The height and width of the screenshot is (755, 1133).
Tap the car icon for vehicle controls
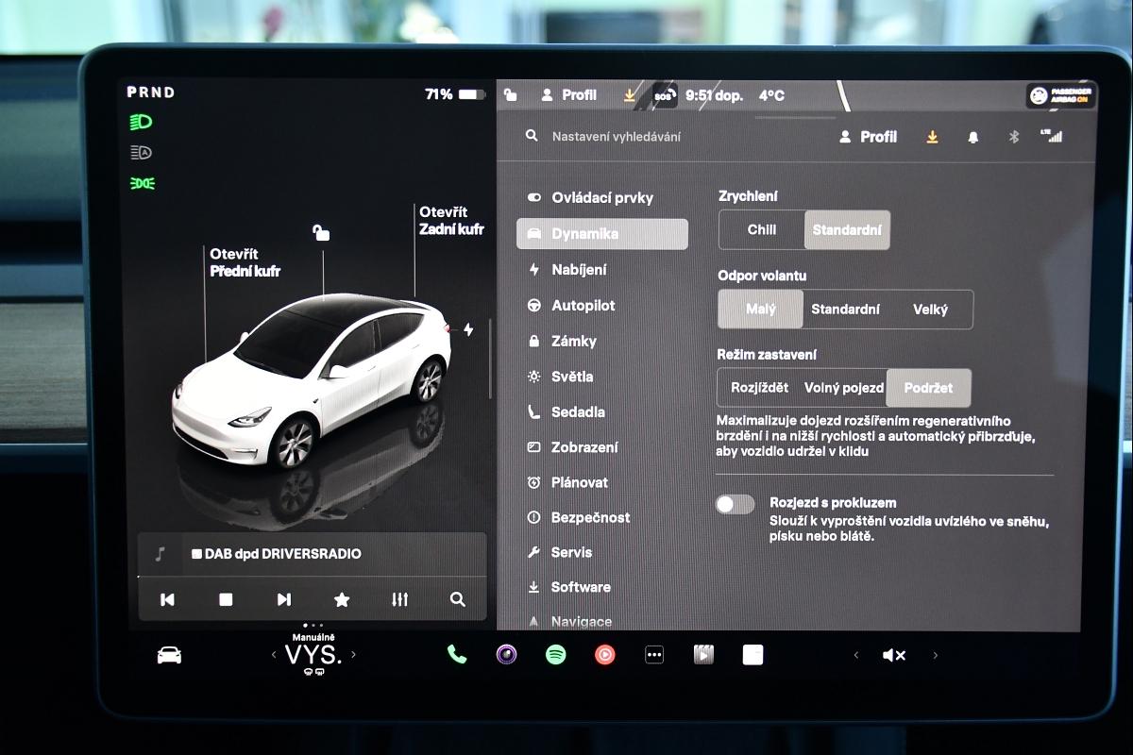point(169,655)
